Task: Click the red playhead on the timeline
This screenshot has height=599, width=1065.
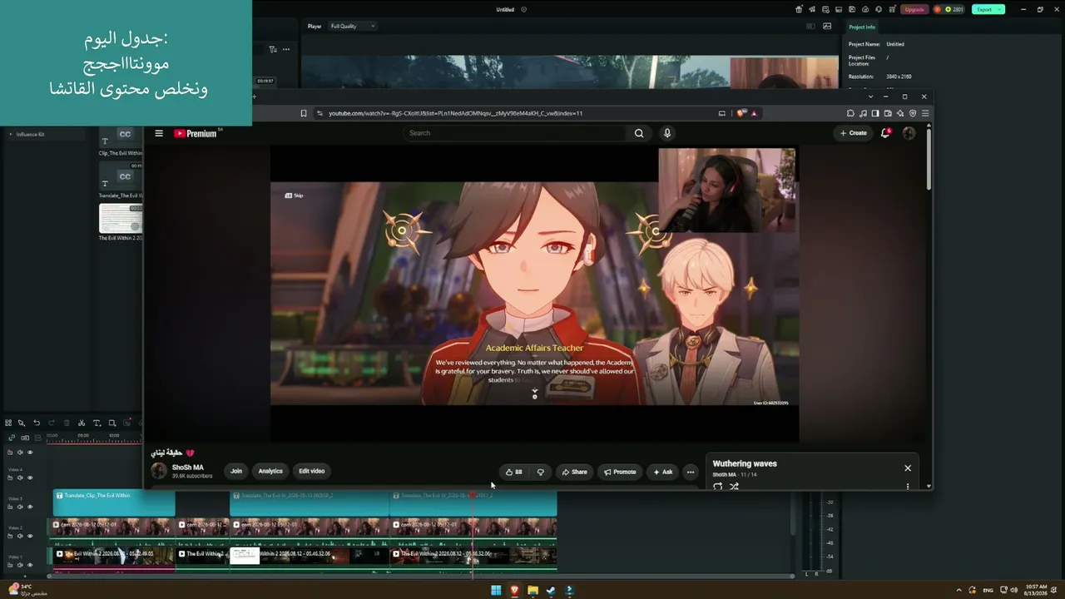Action: click(x=473, y=496)
